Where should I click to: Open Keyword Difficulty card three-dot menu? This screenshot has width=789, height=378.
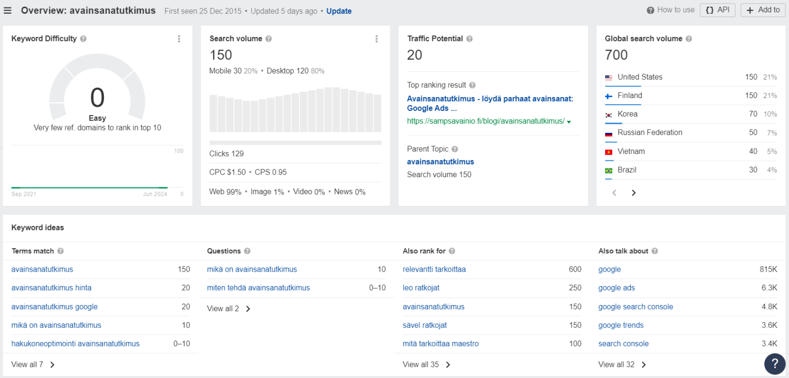179,39
